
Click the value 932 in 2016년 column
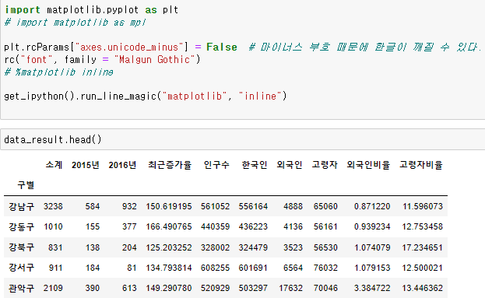pos(129,206)
